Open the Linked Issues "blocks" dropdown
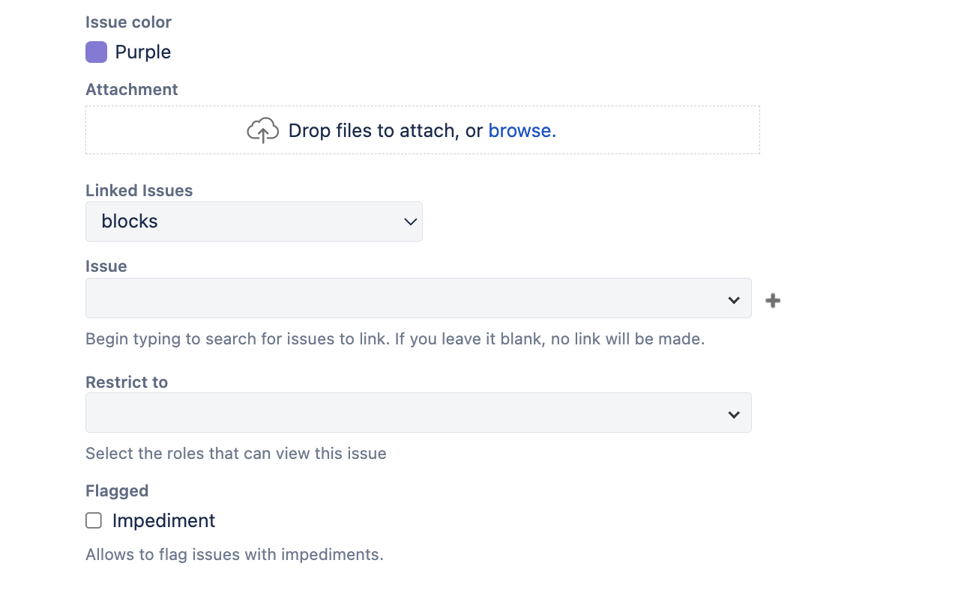The width and height of the screenshot is (958, 590). pyautogui.click(x=254, y=222)
